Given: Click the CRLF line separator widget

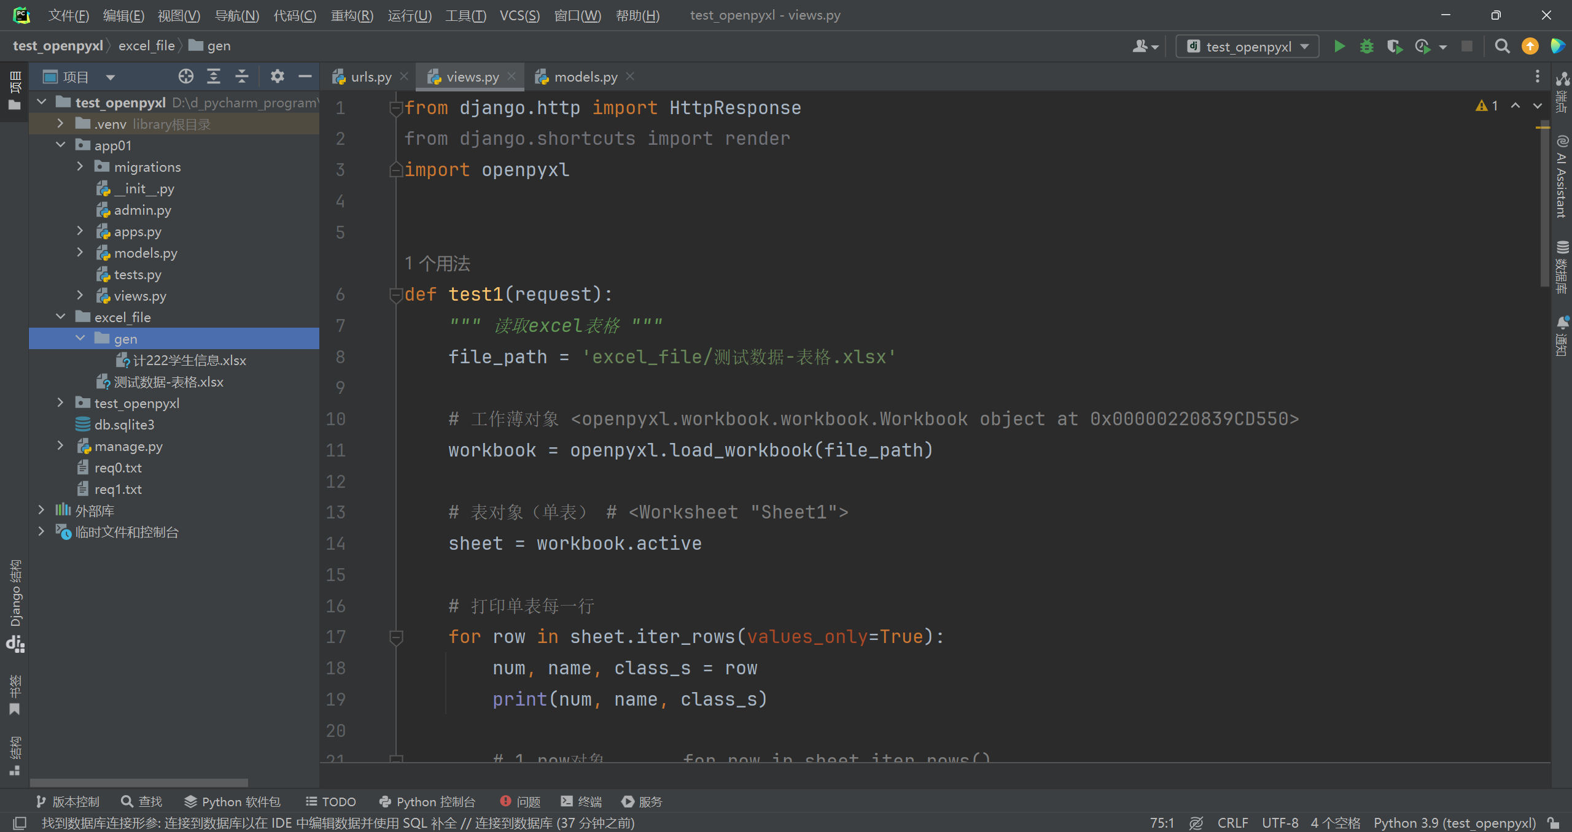Looking at the screenshot, I should pos(1232,823).
